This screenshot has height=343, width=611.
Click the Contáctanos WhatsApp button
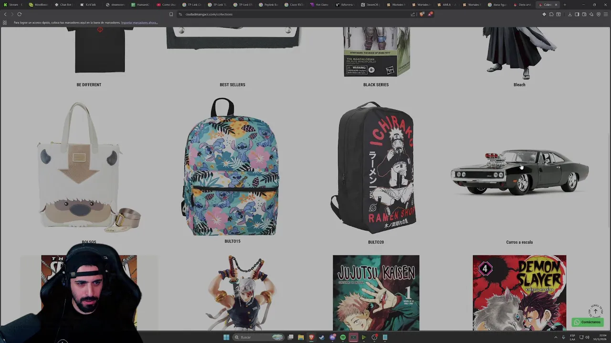click(587, 322)
